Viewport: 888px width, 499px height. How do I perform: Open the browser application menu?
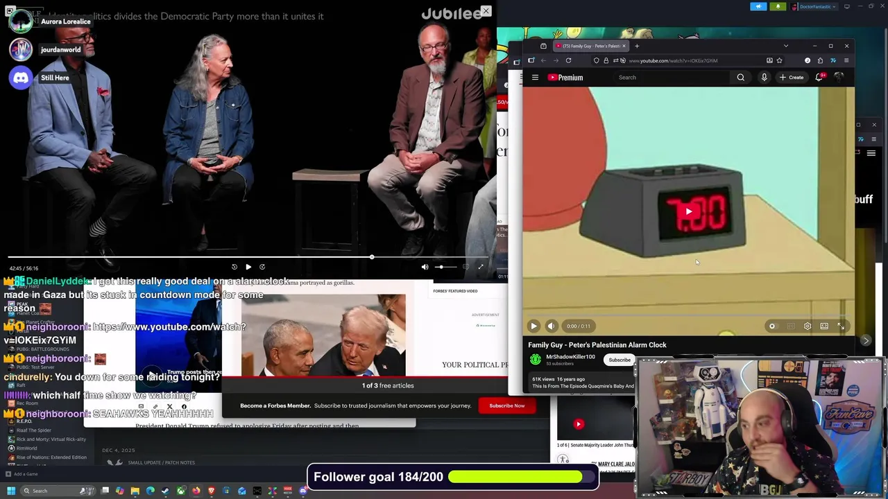846,60
